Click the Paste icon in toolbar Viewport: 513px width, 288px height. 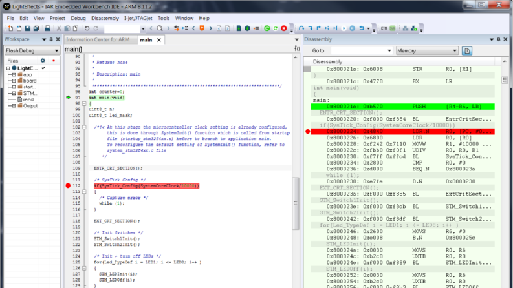tap(75, 28)
